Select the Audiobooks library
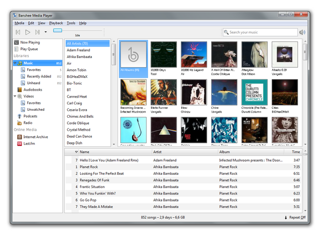This screenshot has height=235, width=320. 38,90
